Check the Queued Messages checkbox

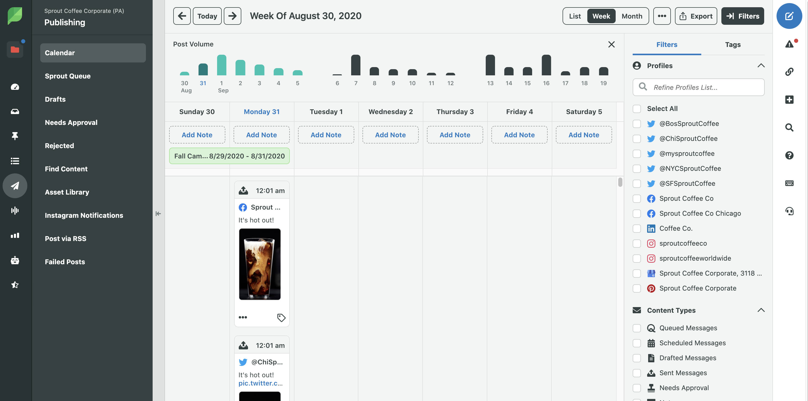(637, 328)
